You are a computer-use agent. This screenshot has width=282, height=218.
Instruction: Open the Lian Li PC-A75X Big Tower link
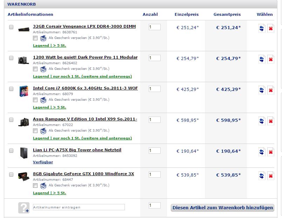click(x=77, y=150)
